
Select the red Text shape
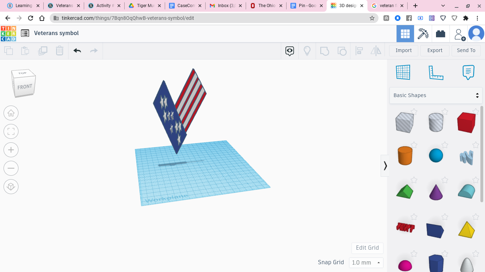tap(405, 227)
